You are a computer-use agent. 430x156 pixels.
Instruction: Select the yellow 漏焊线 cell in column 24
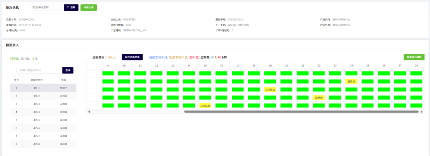[351, 82]
